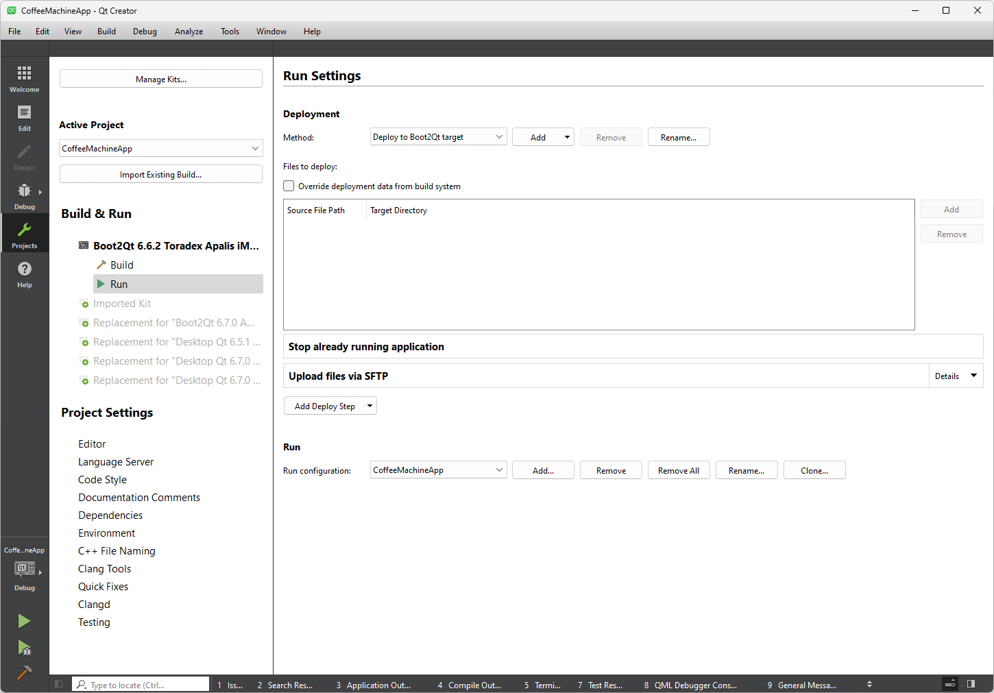Open Help mode
The width and height of the screenshot is (994, 693).
coord(24,273)
